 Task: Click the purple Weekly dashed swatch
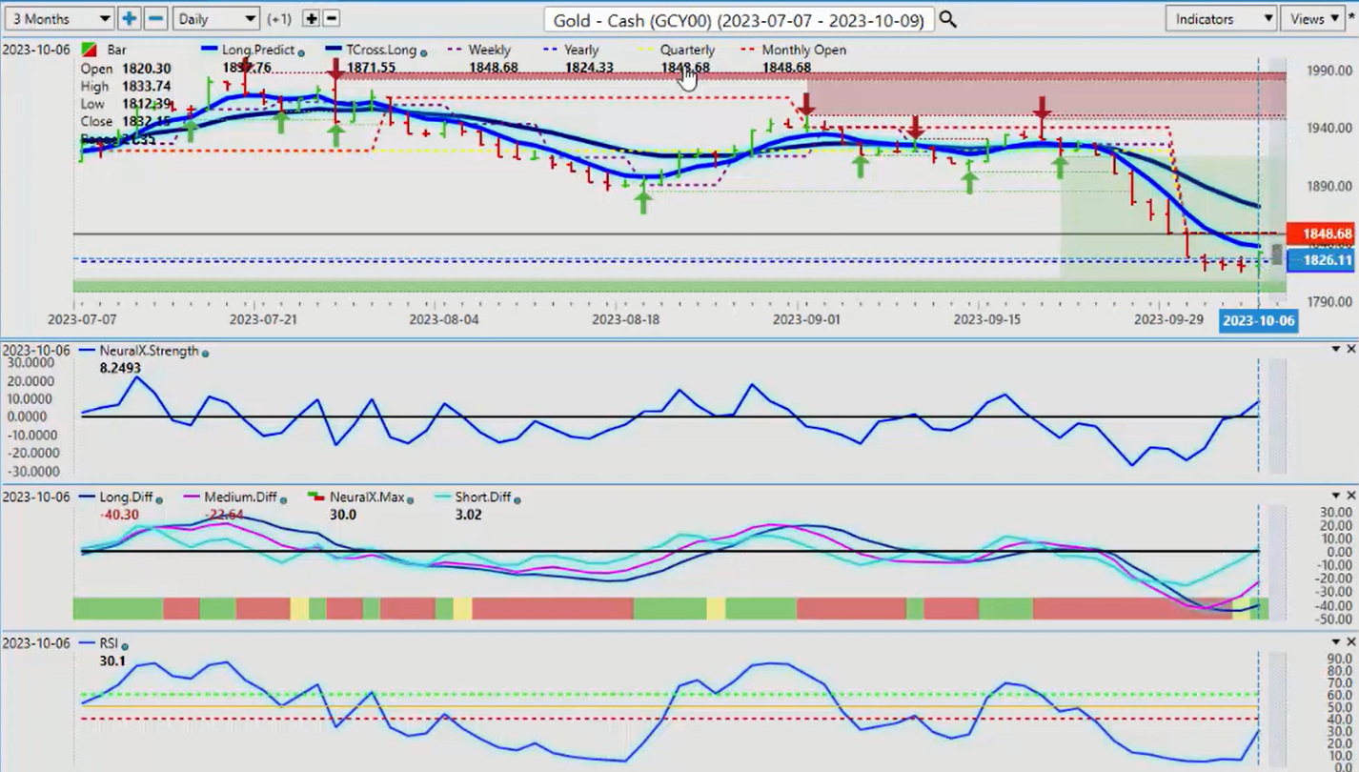454,50
